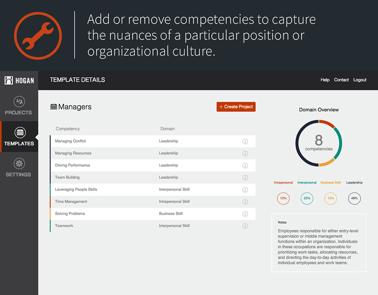378x295 pixels.
Task: Click the 8 competencies donut chart
Action: click(319, 143)
